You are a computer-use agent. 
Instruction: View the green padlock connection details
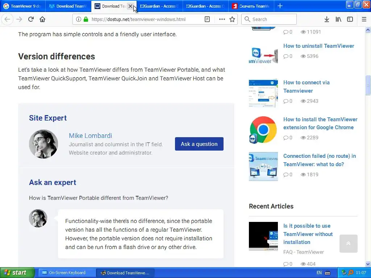tap(86, 20)
